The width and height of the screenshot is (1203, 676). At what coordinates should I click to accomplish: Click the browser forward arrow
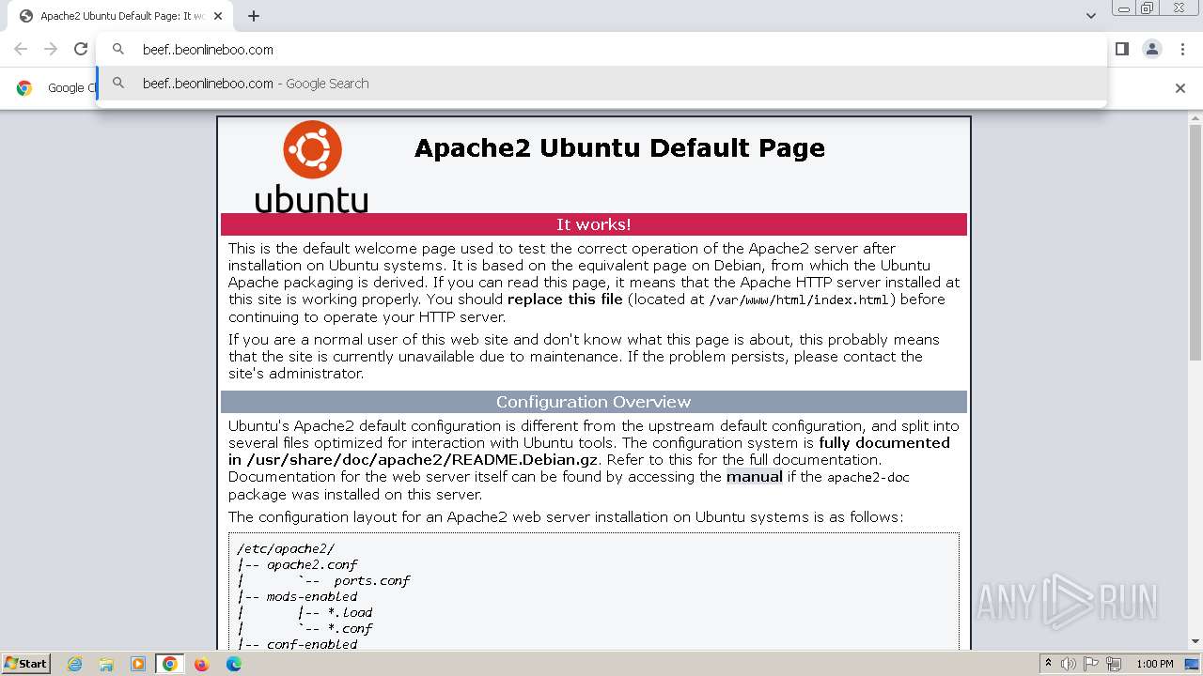[51, 49]
